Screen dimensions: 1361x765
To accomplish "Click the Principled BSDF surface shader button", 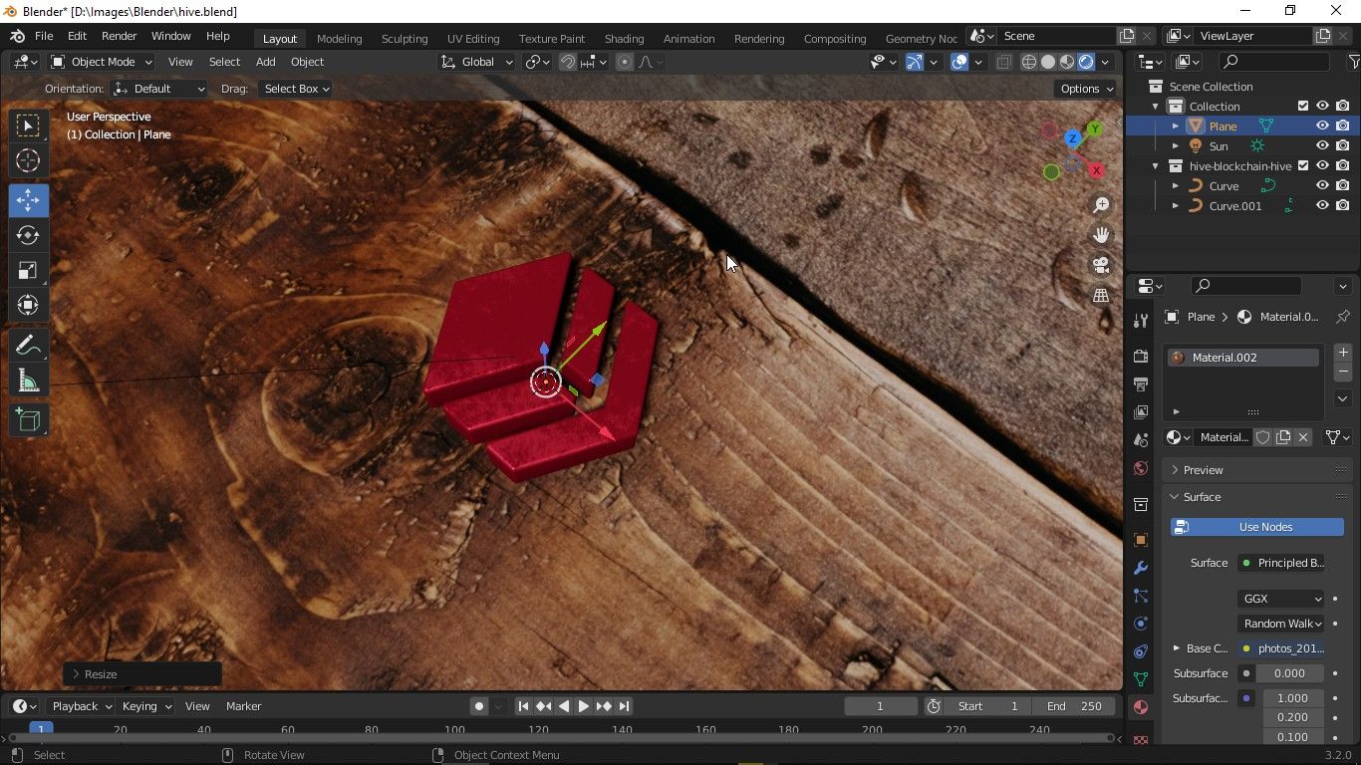I will (1281, 563).
